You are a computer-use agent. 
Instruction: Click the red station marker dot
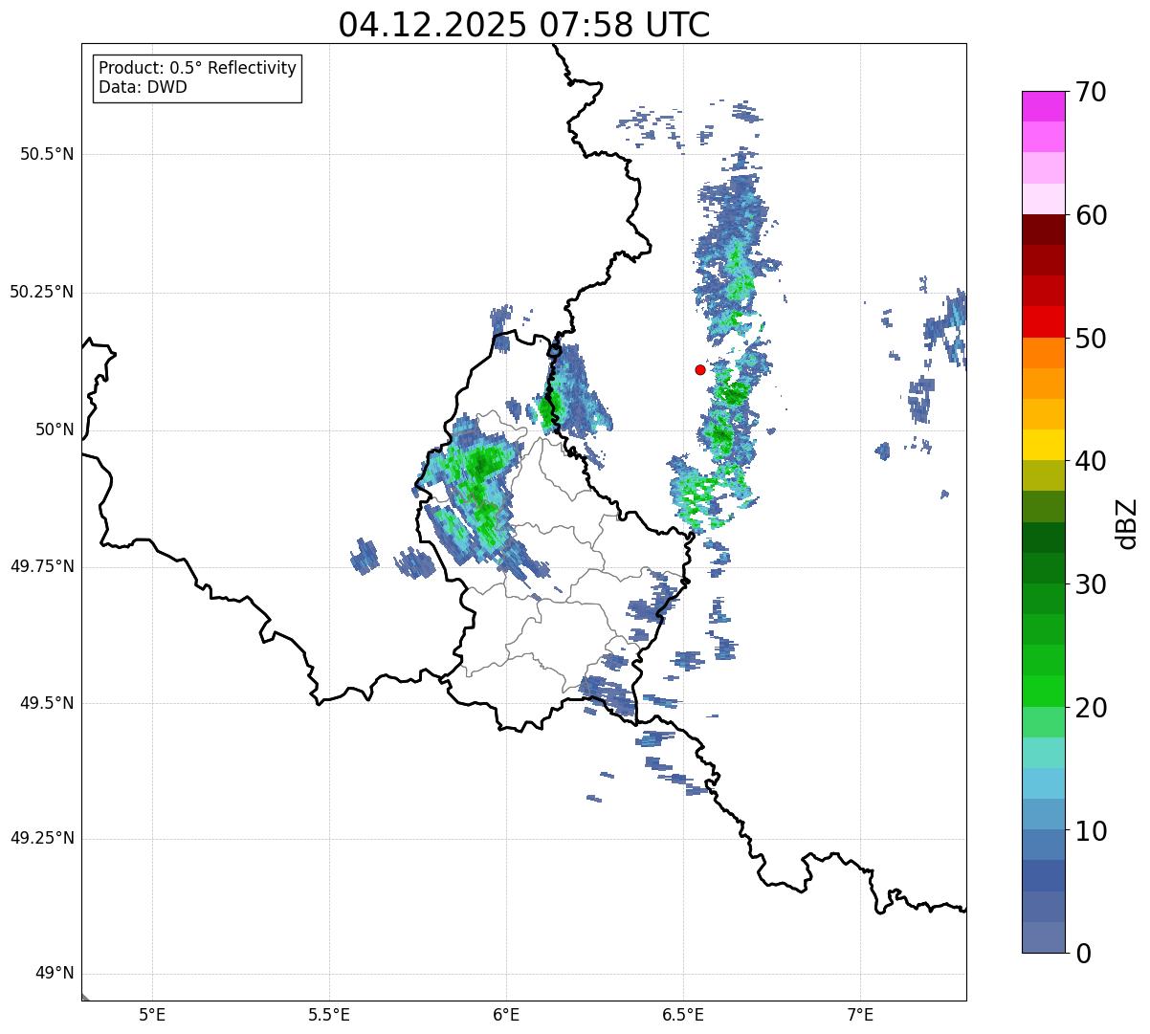(700, 369)
